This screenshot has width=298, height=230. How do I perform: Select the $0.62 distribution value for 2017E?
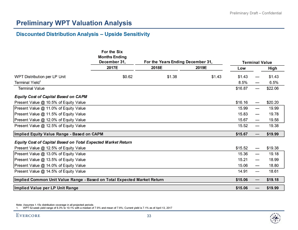click(x=127, y=77)
